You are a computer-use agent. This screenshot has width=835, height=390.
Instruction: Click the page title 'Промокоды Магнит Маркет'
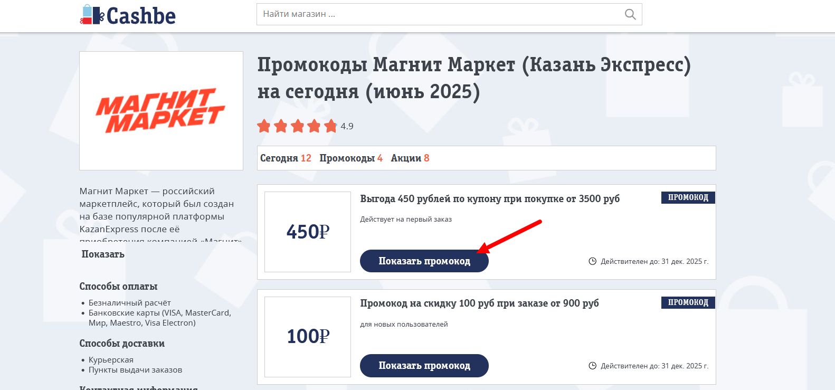473,78
